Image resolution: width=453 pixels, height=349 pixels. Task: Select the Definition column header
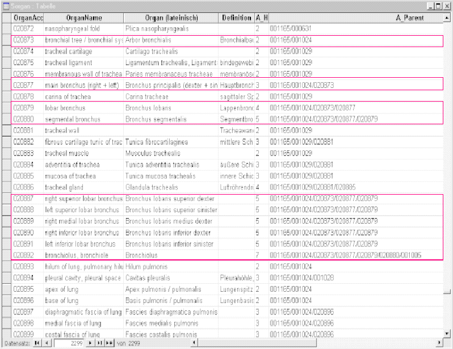click(x=236, y=18)
